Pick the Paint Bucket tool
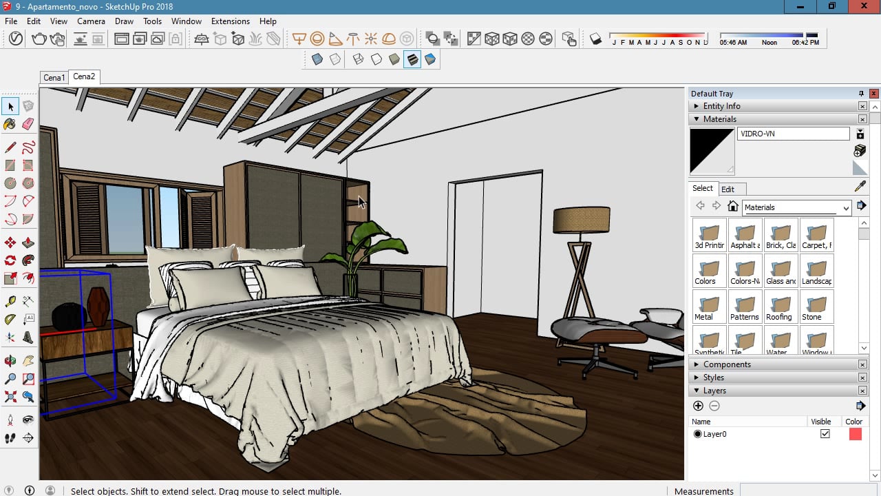The height and width of the screenshot is (496, 881). pyautogui.click(x=10, y=125)
